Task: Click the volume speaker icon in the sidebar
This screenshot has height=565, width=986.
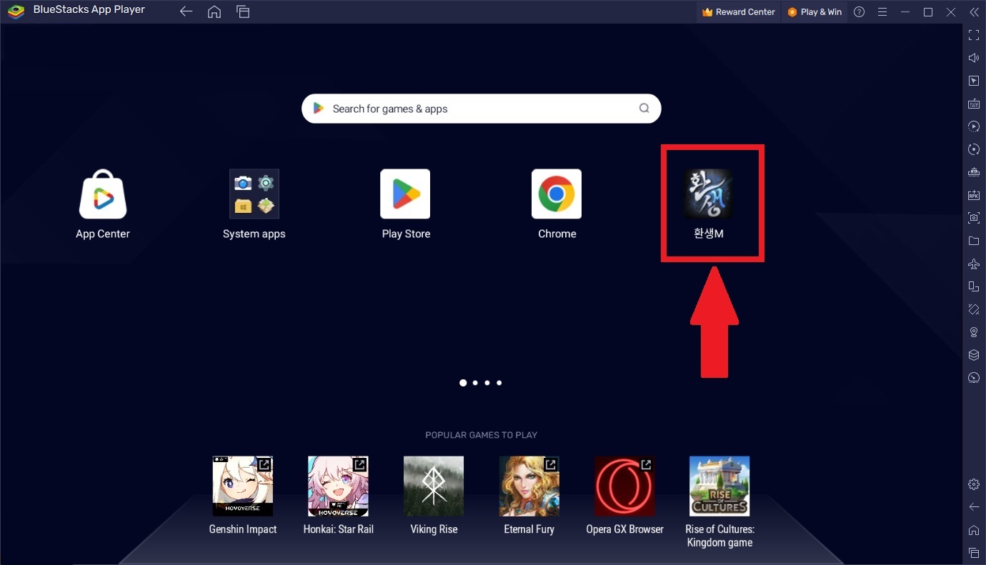Action: tap(974, 58)
